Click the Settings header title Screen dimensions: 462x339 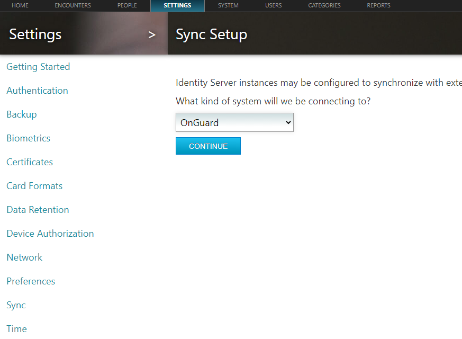click(35, 34)
